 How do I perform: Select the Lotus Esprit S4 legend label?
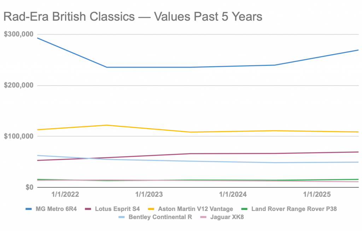[x=117, y=209]
